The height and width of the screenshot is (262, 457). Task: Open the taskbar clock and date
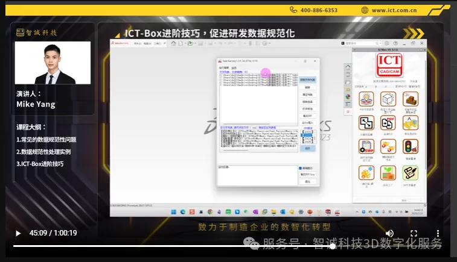click(x=418, y=211)
